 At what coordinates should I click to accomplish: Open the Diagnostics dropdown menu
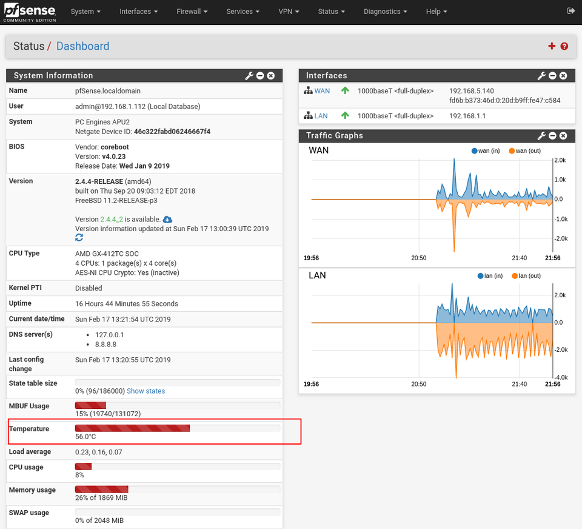click(386, 12)
